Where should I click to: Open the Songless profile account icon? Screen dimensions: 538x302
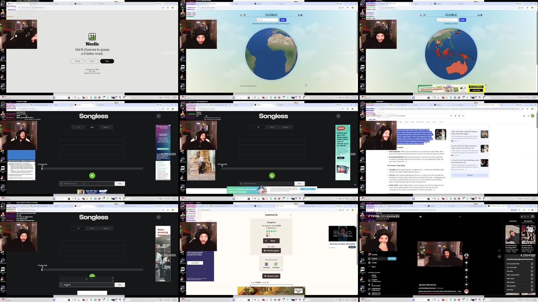pyautogui.click(x=158, y=116)
